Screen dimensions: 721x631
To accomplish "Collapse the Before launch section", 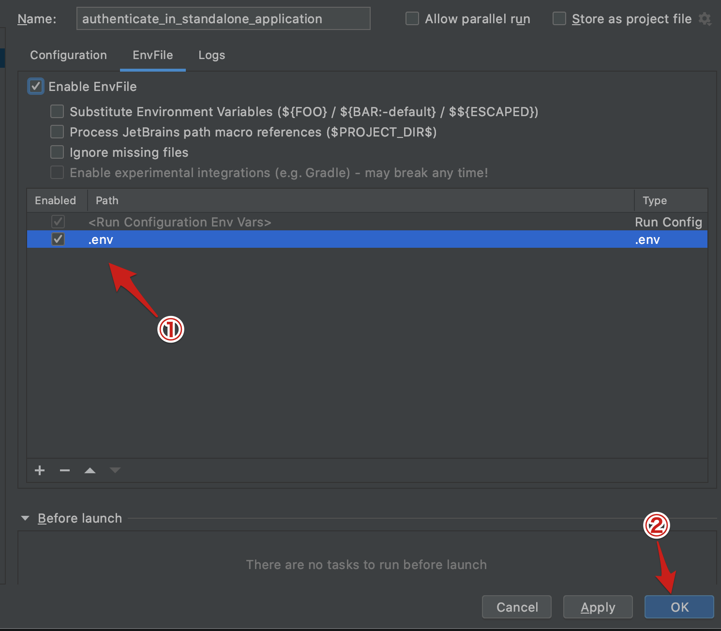I will click(25, 518).
